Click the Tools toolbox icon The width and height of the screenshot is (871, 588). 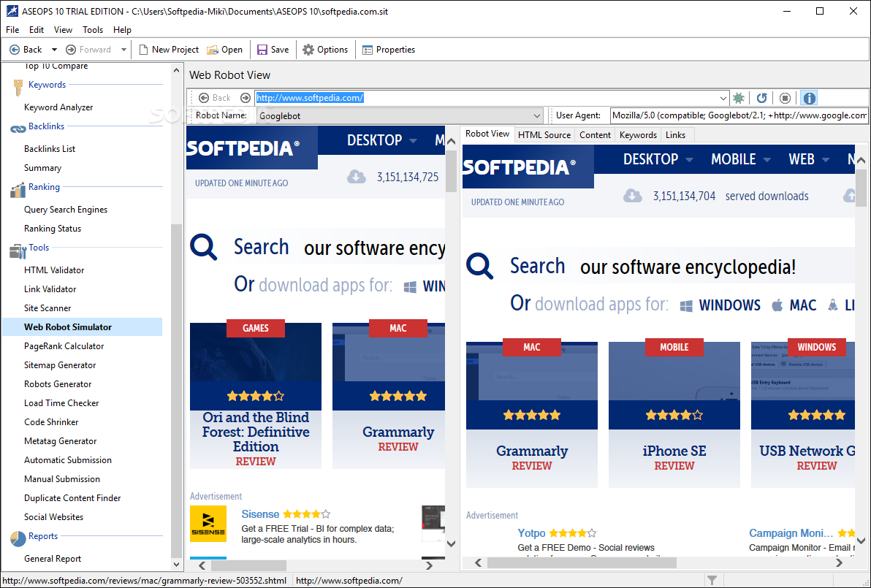coord(18,251)
